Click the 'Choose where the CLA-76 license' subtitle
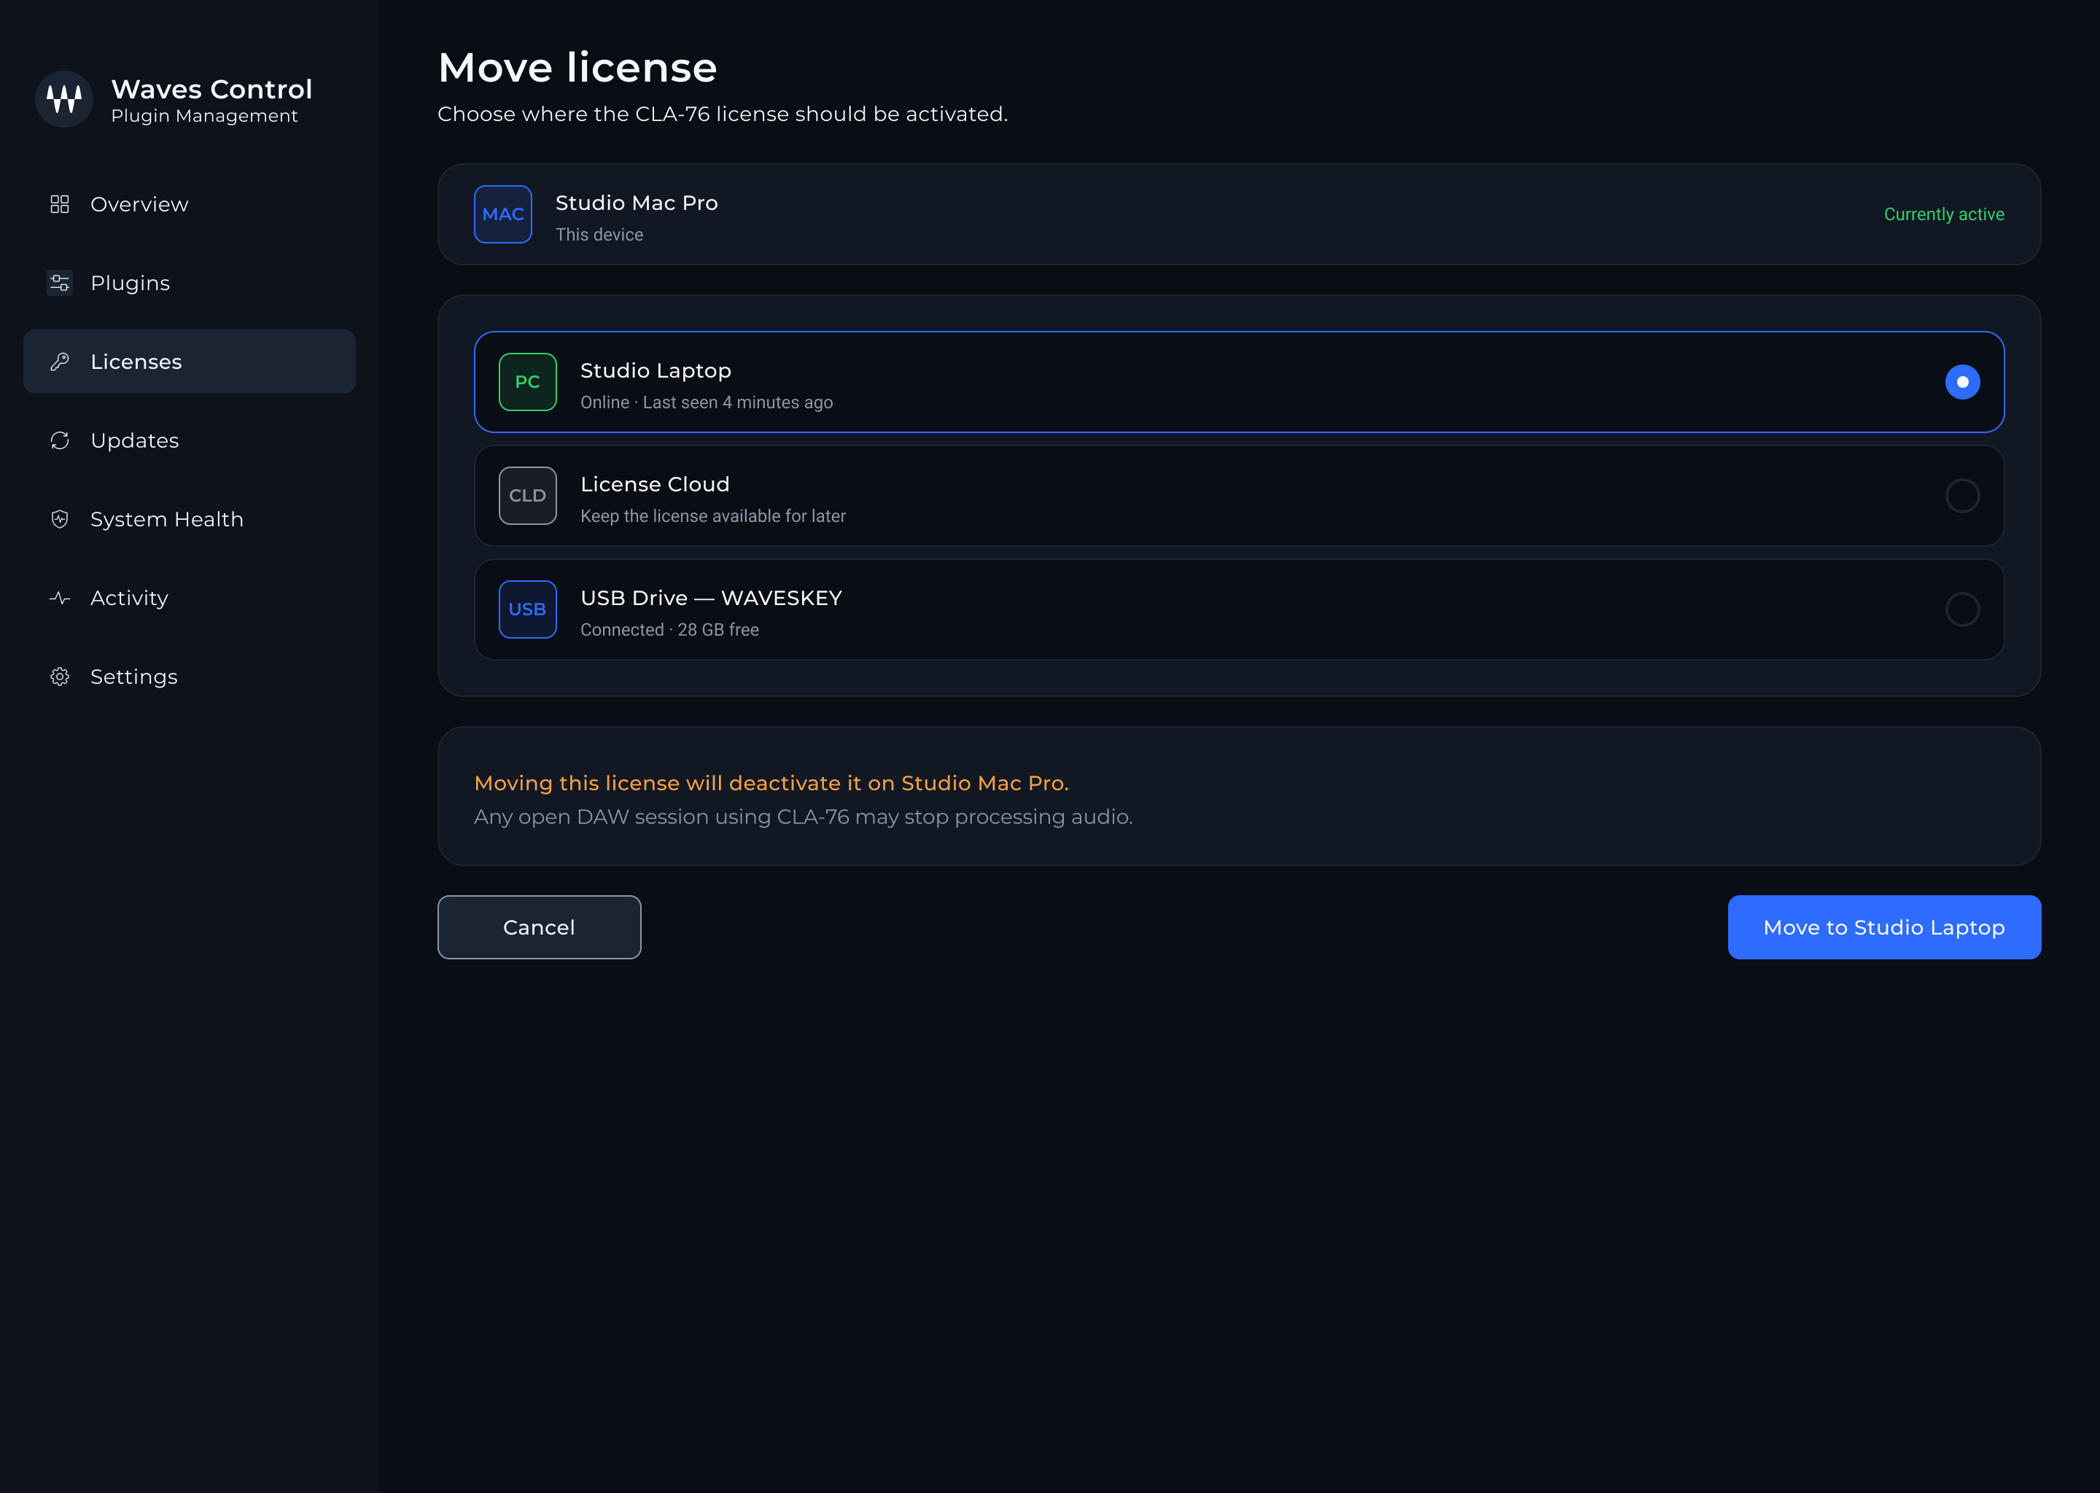Viewport: 2100px width, 1493px height. [x=723, y=114]
